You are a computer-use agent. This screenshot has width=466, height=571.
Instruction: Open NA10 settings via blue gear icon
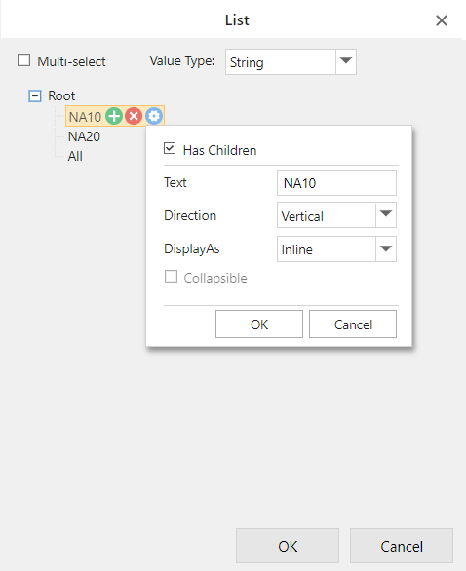[154, 116]
